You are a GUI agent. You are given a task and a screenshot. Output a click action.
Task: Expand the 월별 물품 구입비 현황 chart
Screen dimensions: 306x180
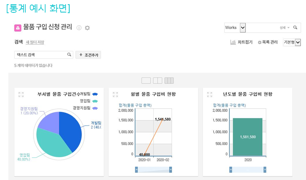[x=115, y=94]
